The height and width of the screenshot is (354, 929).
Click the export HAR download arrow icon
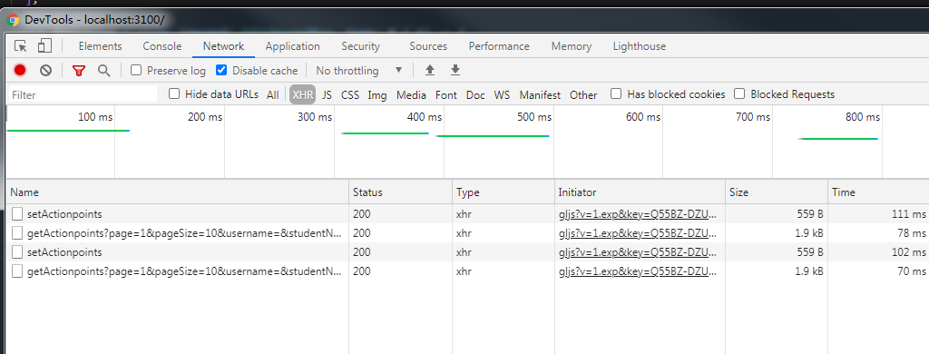pos(455,71)
